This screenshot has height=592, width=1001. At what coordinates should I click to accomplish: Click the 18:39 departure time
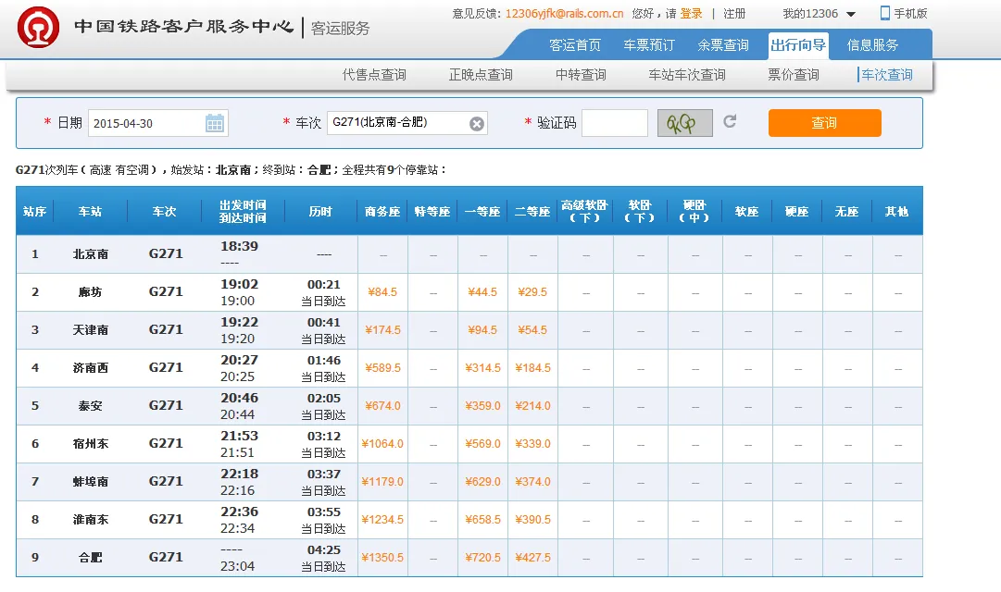click(x=240, y=246)
